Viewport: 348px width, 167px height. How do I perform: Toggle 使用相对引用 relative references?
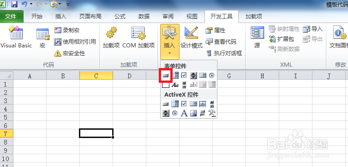pos(75,41)
